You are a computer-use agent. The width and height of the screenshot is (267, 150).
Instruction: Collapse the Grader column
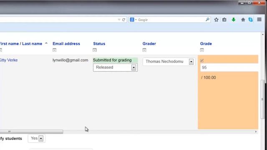tap(144, 50)
